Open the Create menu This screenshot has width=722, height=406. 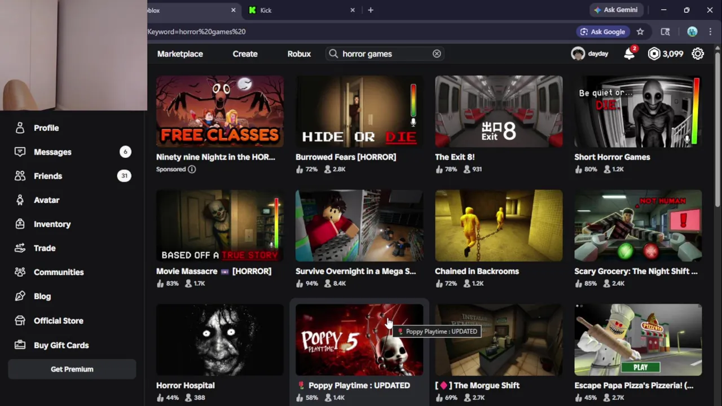point(245,54)
